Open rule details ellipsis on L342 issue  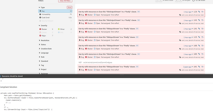point(138,20)
